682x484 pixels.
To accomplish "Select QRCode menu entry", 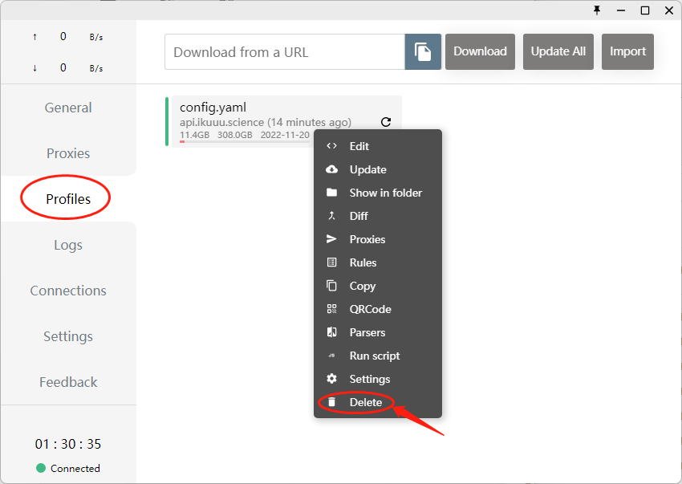I will [371, 309].
